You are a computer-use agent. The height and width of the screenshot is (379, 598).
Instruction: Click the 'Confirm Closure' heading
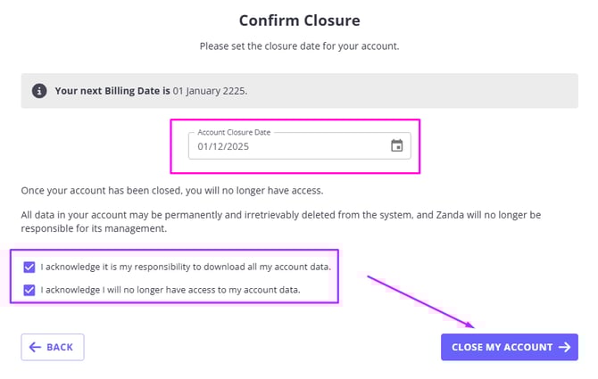(299, 20)
